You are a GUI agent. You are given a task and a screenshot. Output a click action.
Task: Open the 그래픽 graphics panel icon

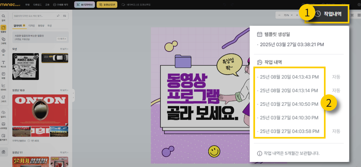pyautogui.click(x=3, y=40)
